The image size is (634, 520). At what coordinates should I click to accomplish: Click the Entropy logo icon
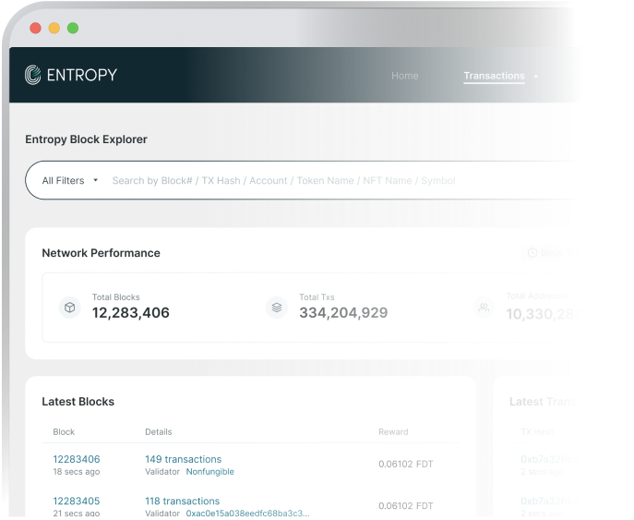tap(32, 75)
